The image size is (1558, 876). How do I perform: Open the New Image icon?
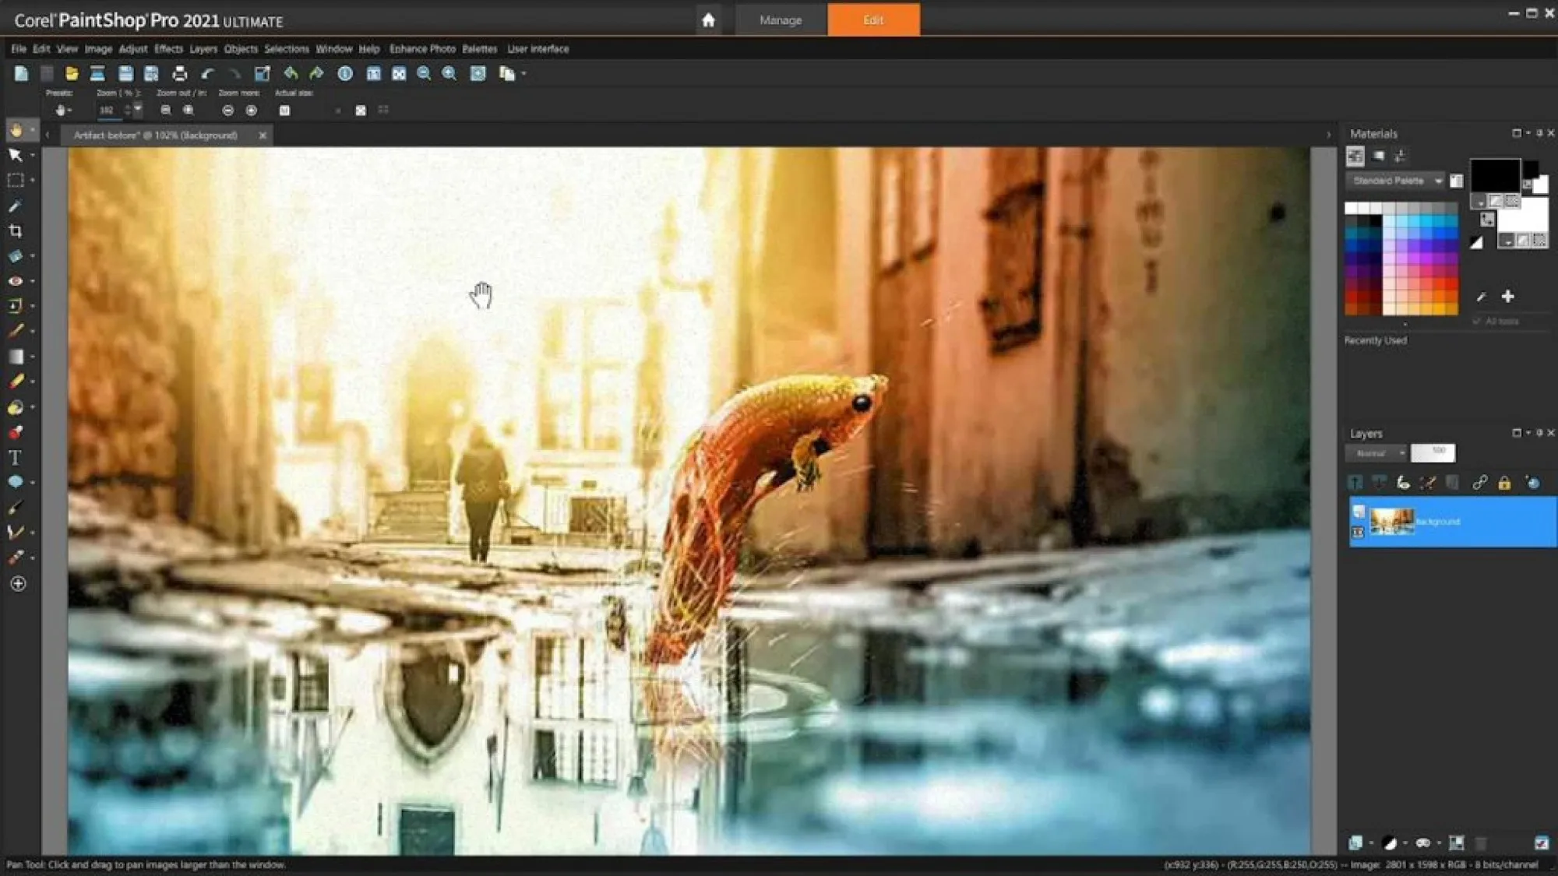pos(21,73)
